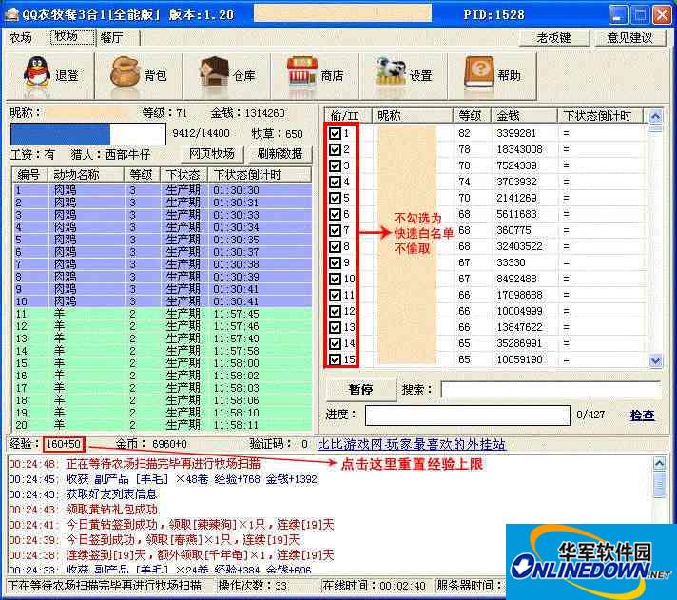Click the 老板键 boss key button
Viewport: 677px width, 600px height.
pyautogui.click(x=554, y=38)
